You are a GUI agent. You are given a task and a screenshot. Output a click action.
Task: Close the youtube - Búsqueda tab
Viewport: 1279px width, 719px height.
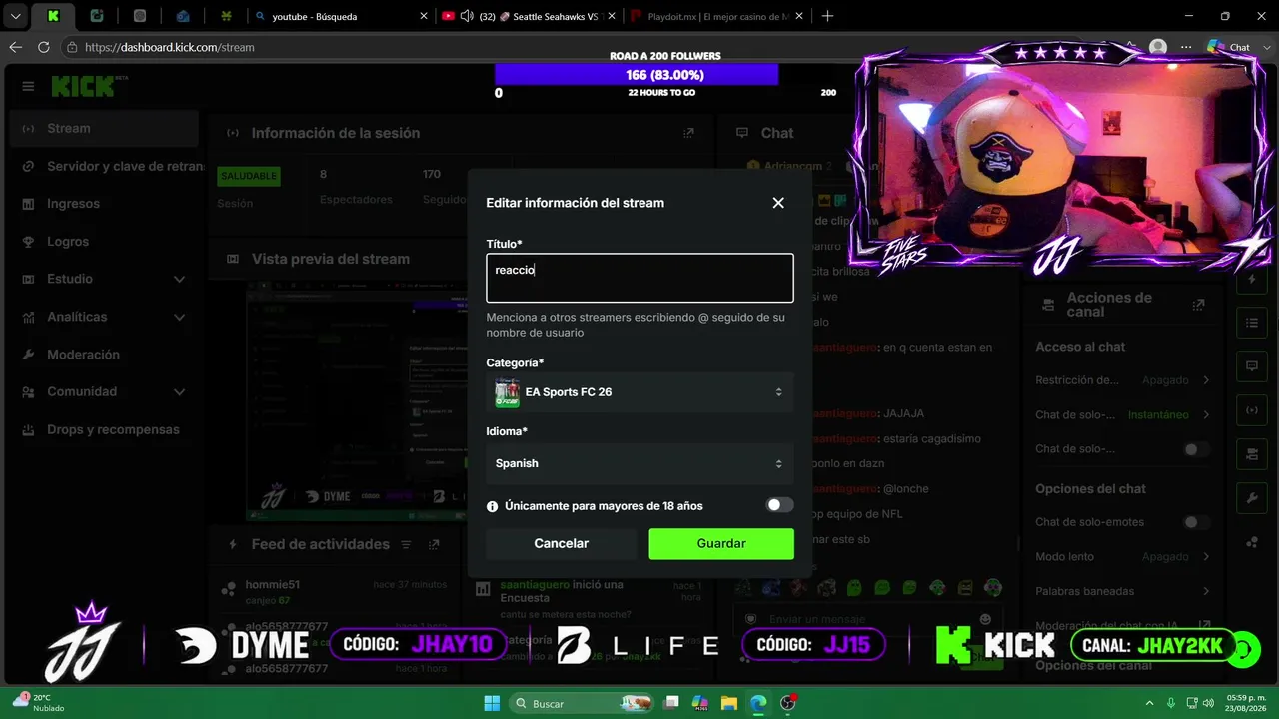[x=424, y=16]
